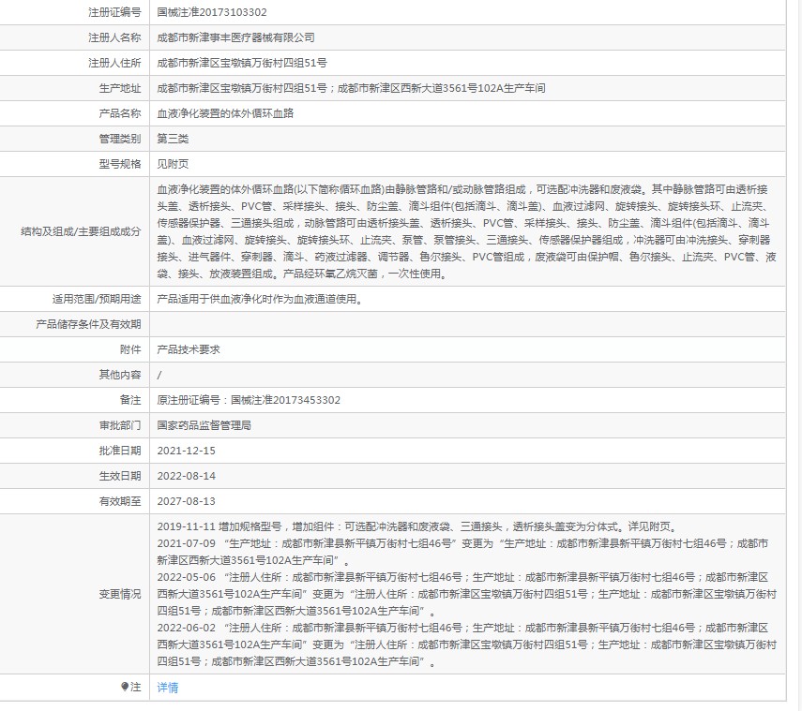Select attachment value 产品技术要求

pyautogui.click(x=189, y=349)
